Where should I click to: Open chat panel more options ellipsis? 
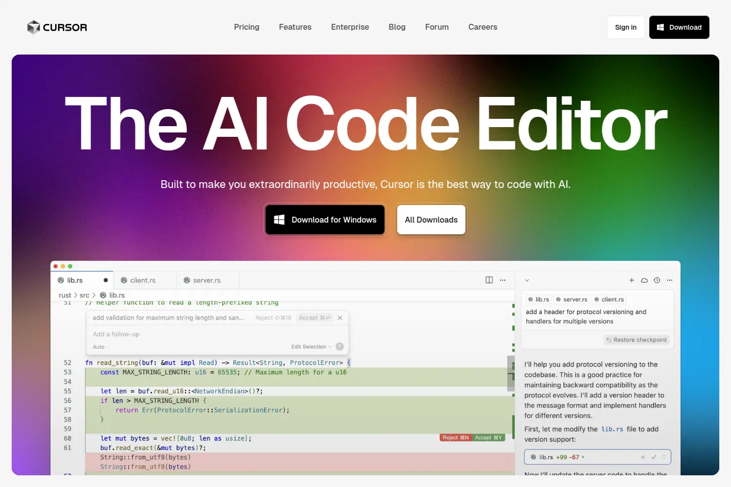click(670, 280)
